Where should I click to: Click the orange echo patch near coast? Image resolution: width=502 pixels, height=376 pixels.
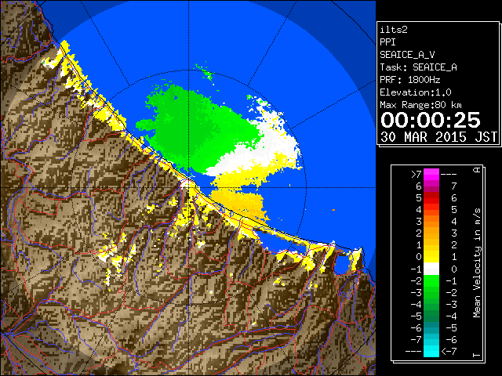(x=240, y=203)
